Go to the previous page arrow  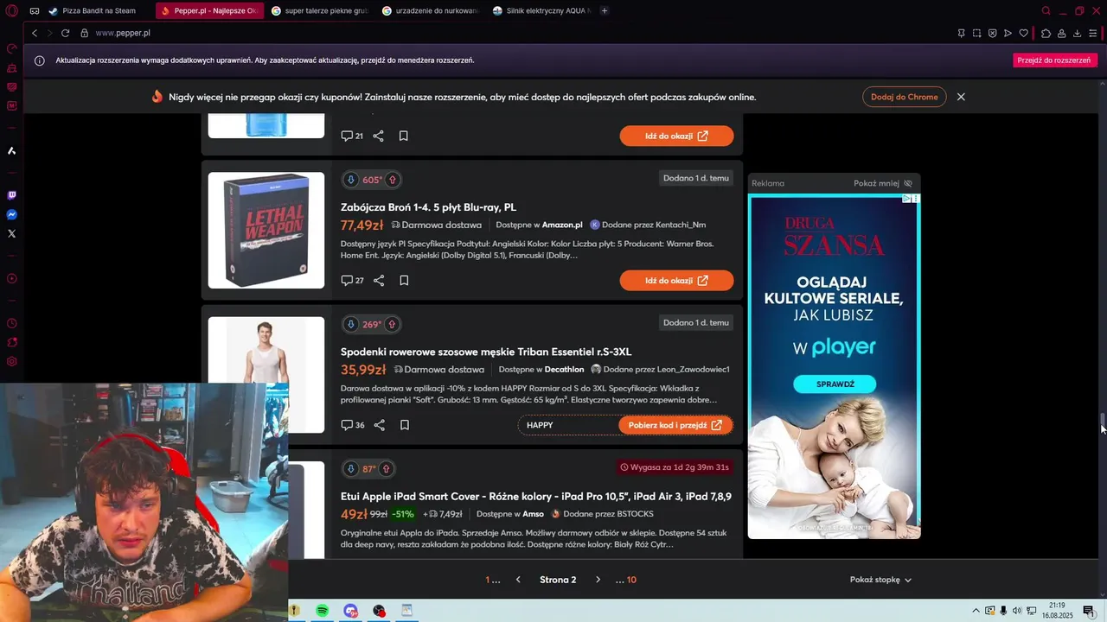click(518, 580)
